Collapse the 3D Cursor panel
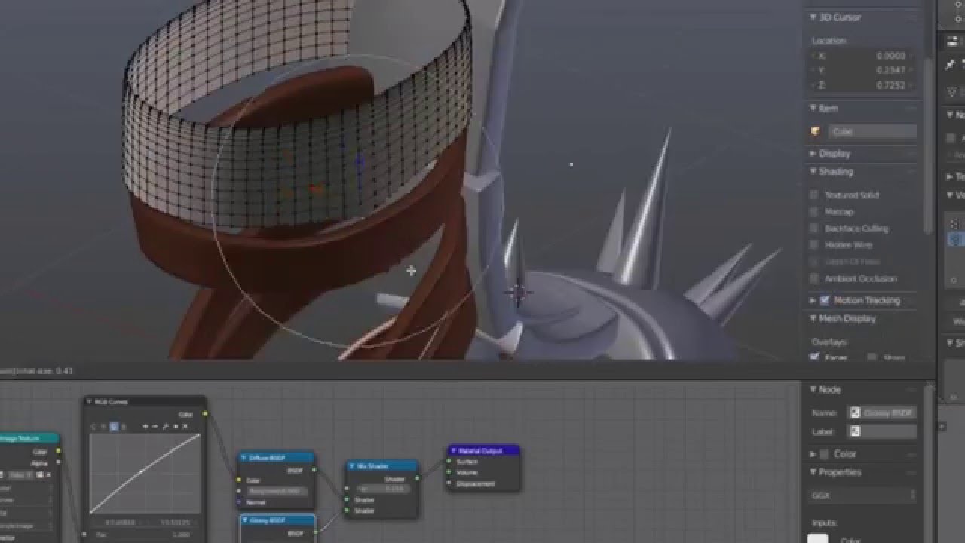The image size is (965, 543). coord(813,17)
